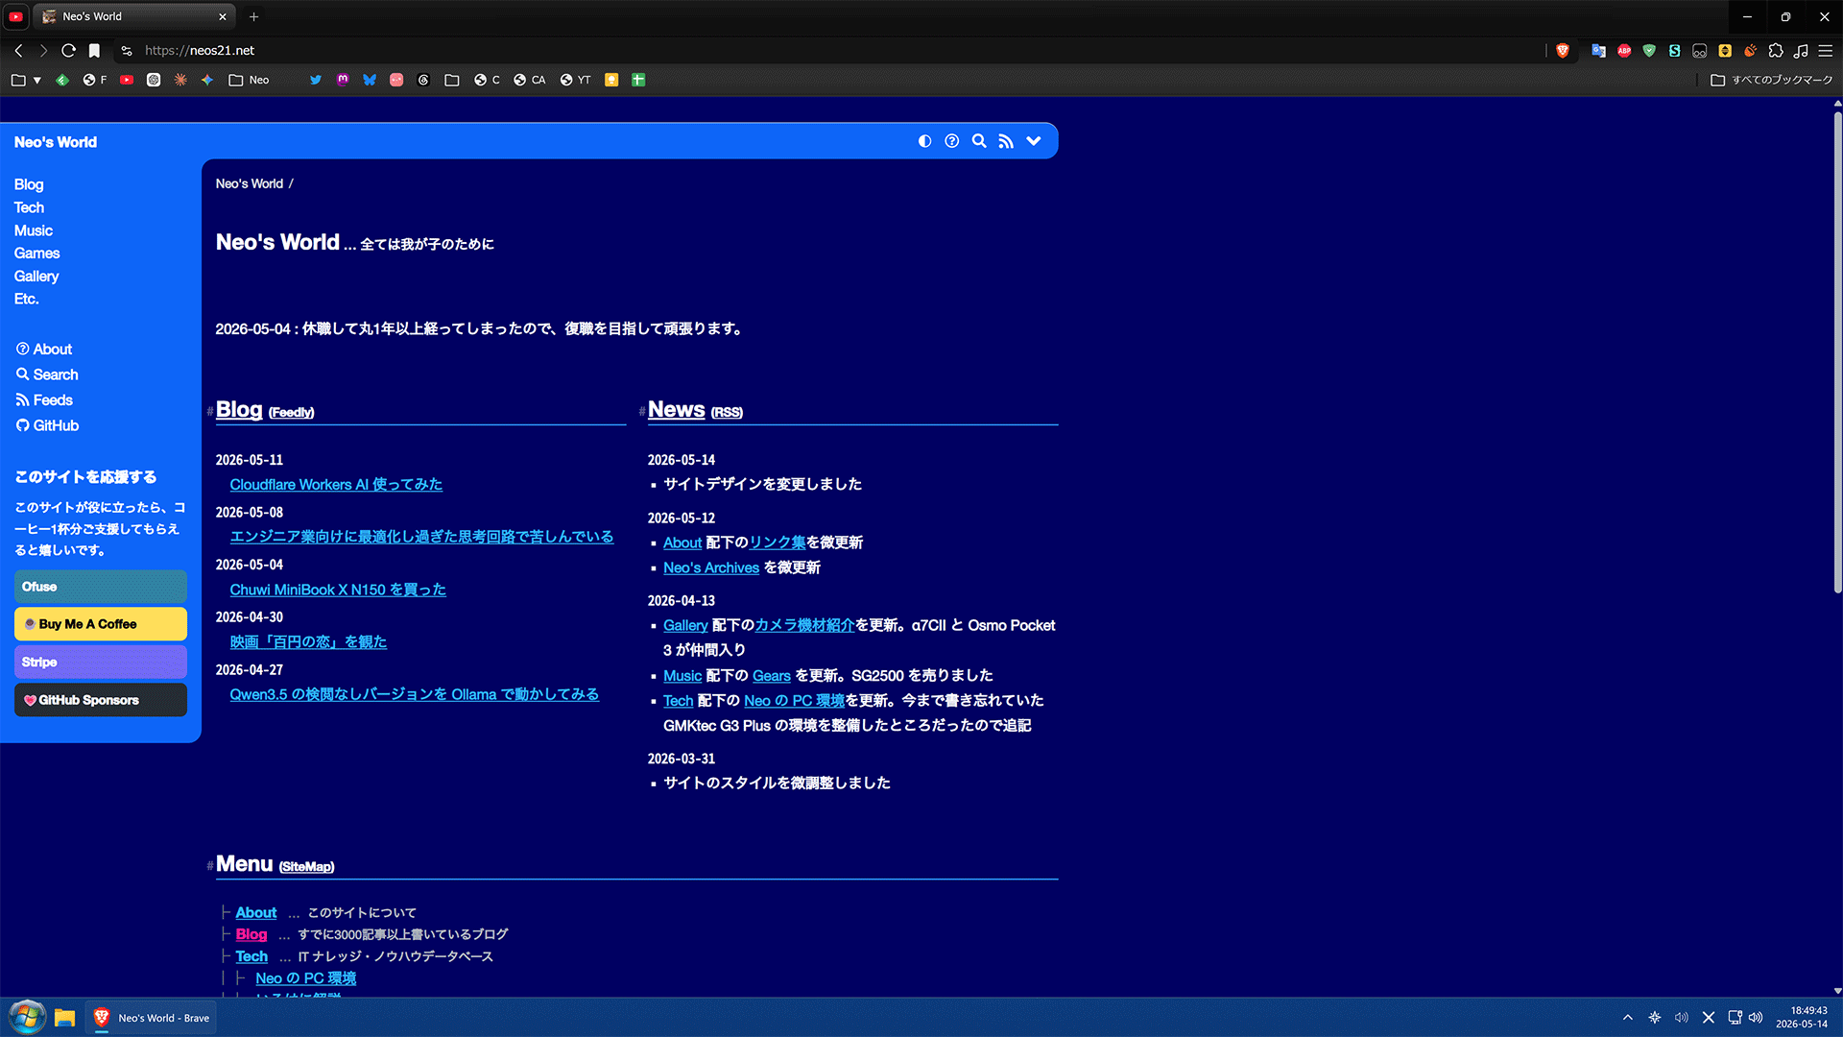Open the Feedly link beside Blog heading
The image size is (1843, 1037).
(x=291, y=413)
